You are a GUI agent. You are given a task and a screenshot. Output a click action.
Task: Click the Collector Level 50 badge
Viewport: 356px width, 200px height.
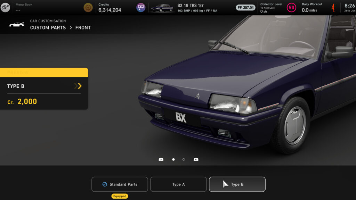click(x=291, y=8)
